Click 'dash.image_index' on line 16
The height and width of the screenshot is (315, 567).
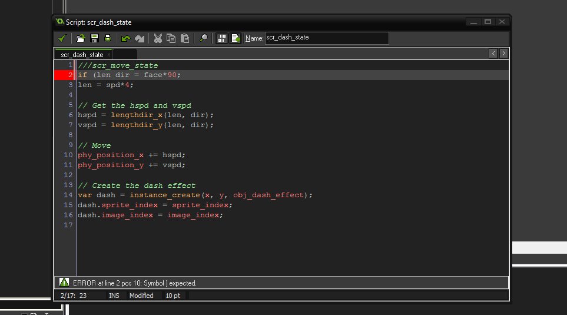coord(115,215)
